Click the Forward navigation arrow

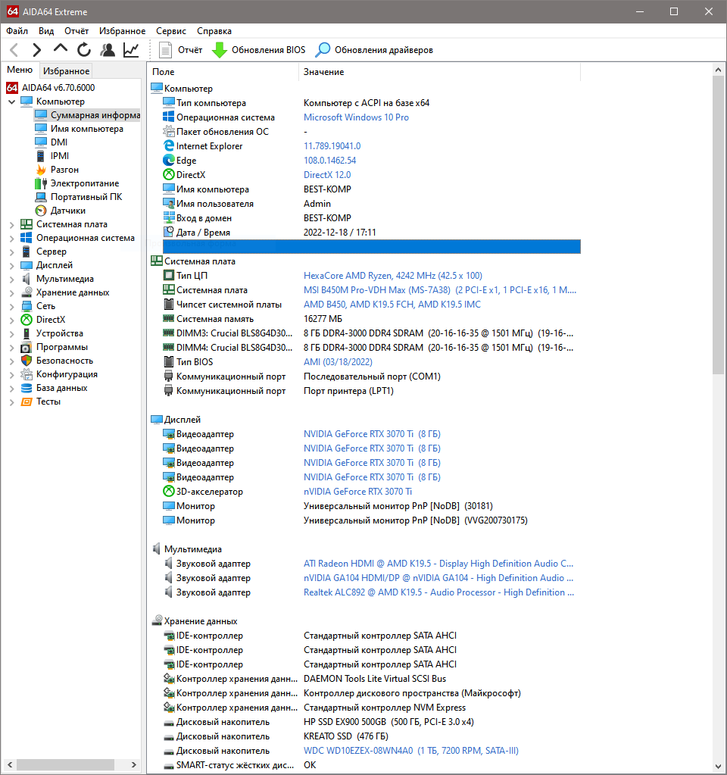pyautogui.click(x=36, y=50)
